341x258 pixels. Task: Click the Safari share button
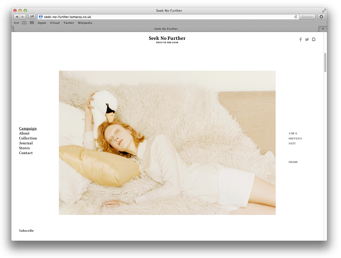pyautogui.click(x=32, y=17)
